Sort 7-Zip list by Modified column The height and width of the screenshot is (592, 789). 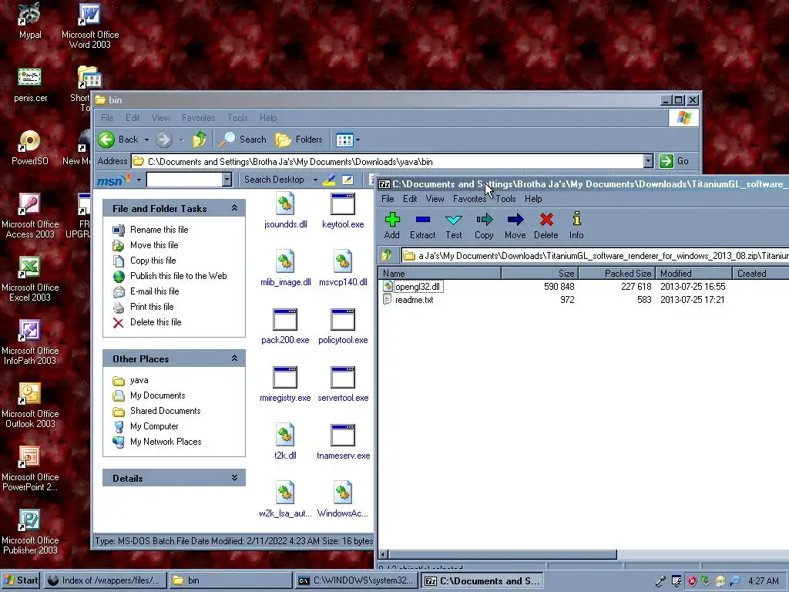point(693,274)
